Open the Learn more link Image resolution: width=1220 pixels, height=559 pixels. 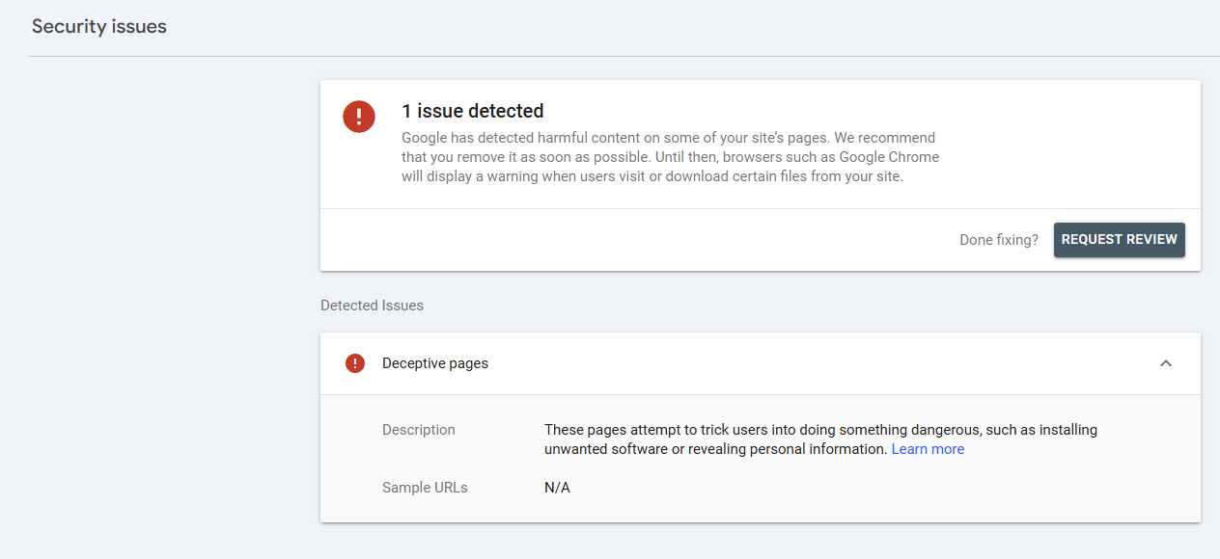[928, 449]
